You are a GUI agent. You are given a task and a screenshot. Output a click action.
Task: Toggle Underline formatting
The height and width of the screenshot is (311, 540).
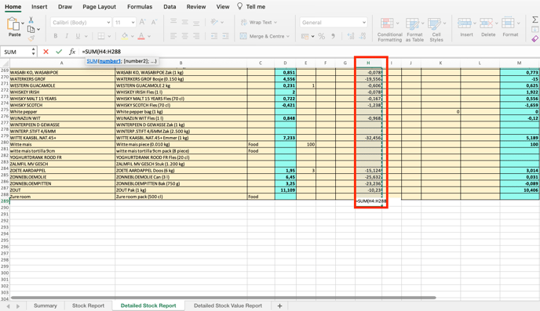78,36
